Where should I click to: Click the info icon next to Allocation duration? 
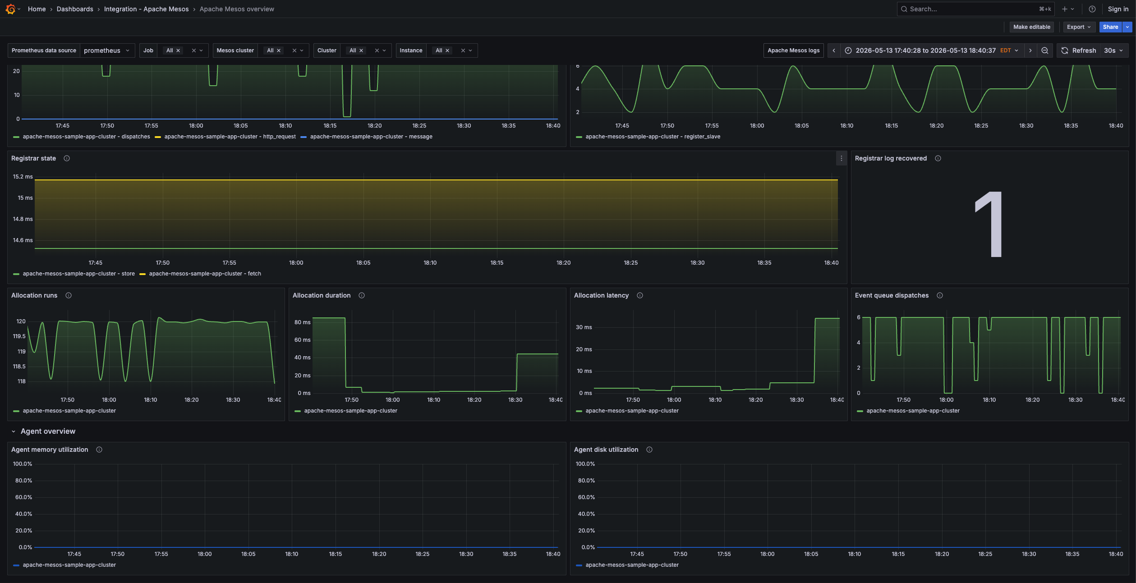pyautogui.click(x=362, y=295)
